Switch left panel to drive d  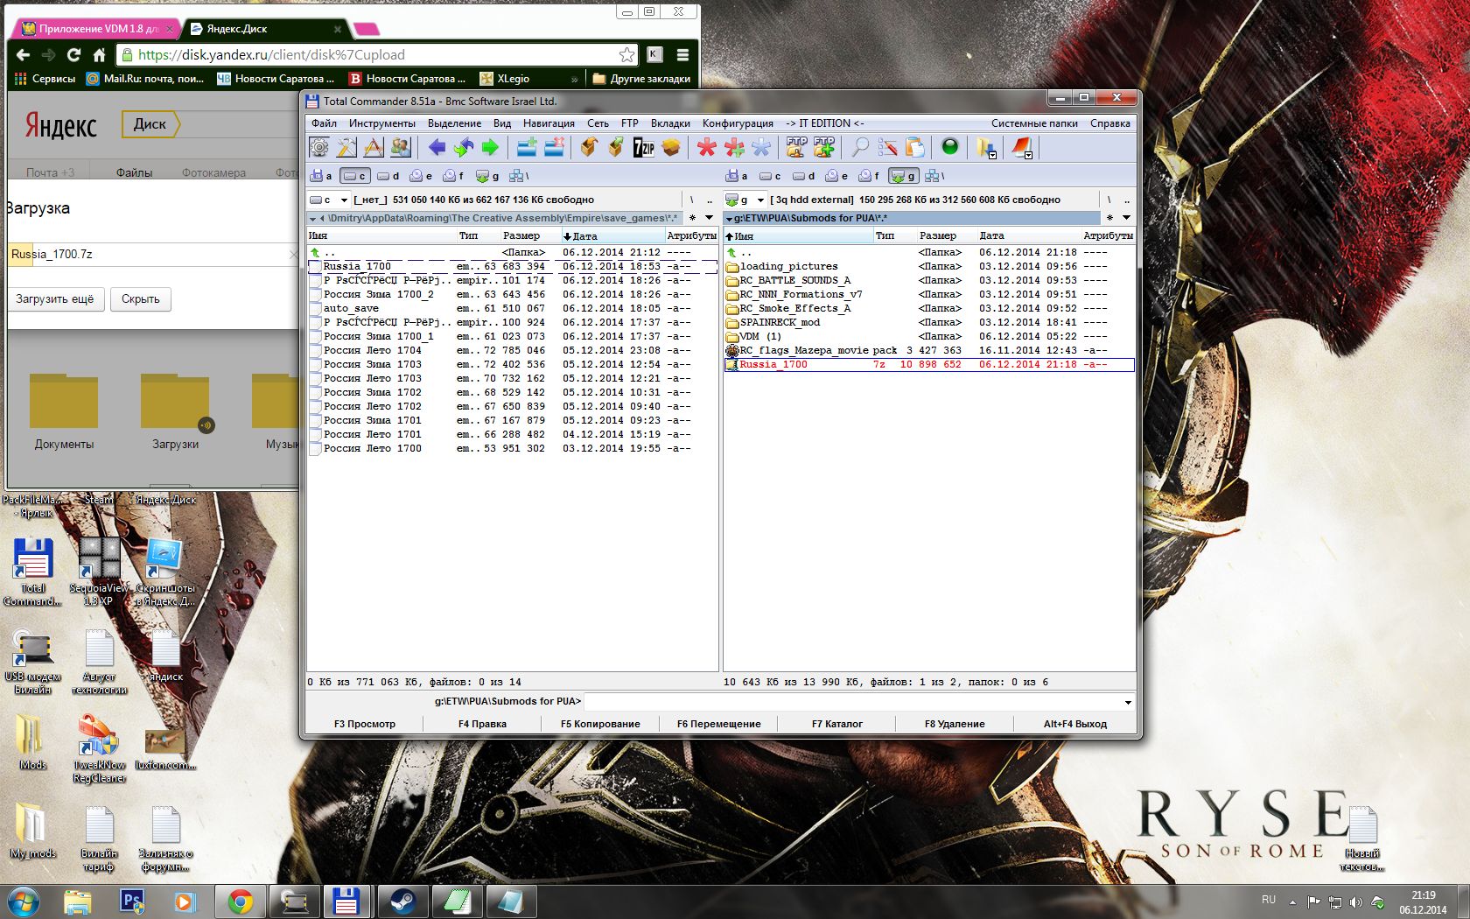(388, 176)
